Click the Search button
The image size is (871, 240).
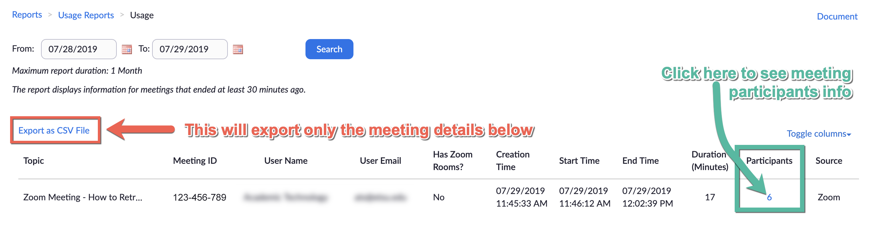click(x=329, y=49)
